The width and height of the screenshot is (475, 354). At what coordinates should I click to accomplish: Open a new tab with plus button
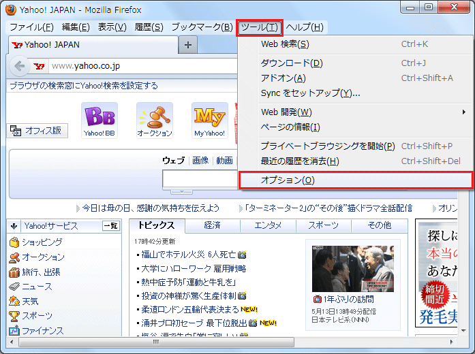188,45
